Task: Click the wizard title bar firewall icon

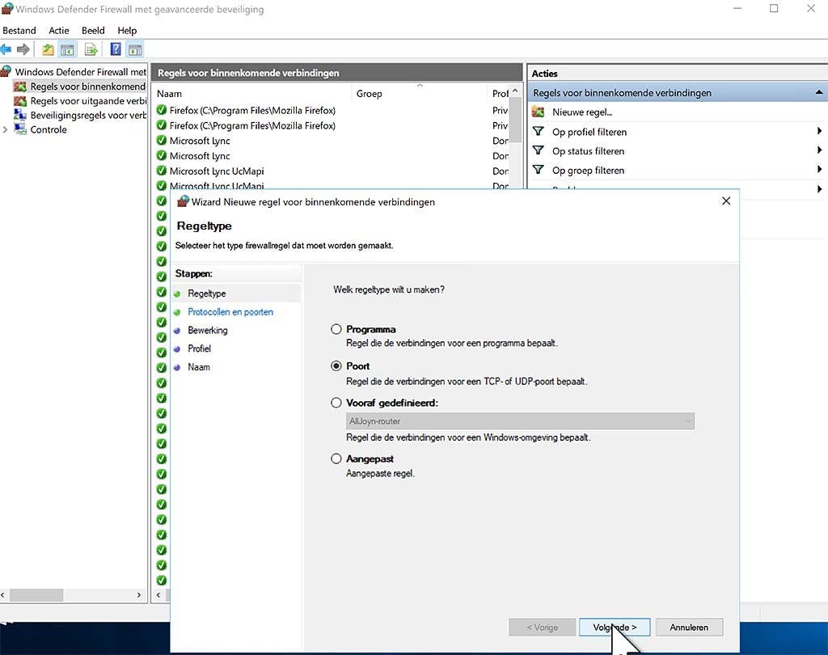Action: pyautogui.click(x=183, y=201)
